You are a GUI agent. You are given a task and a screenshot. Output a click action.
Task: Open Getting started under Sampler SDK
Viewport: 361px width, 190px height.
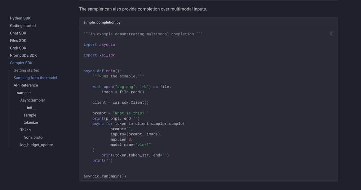pos(26,70)
